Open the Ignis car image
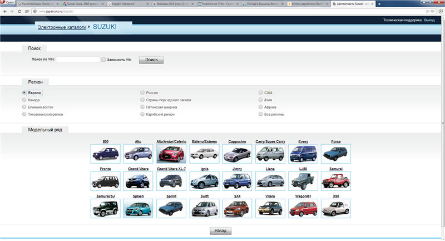445x241 pixels. [204, 181]
